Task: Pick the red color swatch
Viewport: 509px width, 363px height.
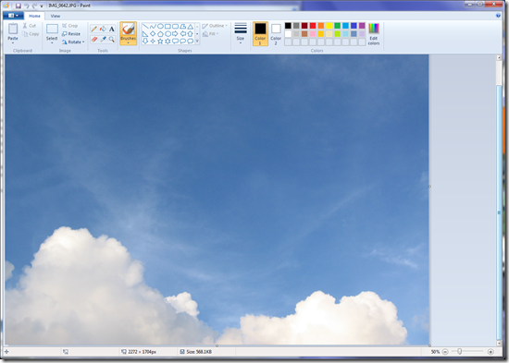Action: point(313,26)
